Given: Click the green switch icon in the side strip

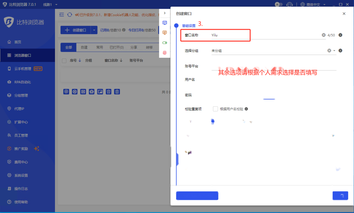Looking at the screenshot, I should click(x=165, y=43).
